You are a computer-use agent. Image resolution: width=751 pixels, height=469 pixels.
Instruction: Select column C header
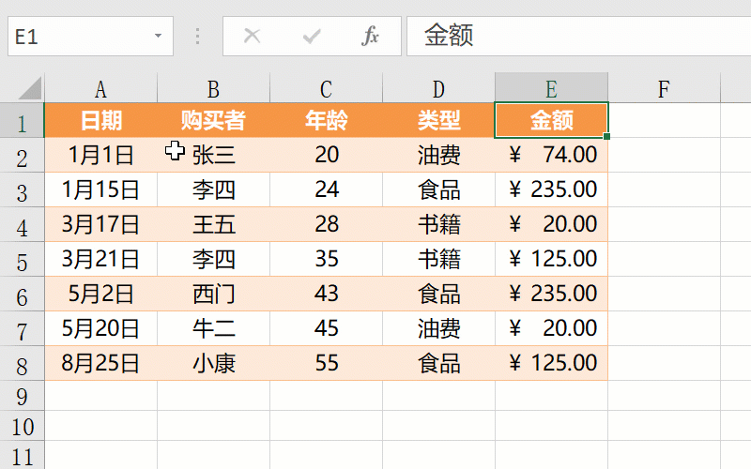pos(326,88)
